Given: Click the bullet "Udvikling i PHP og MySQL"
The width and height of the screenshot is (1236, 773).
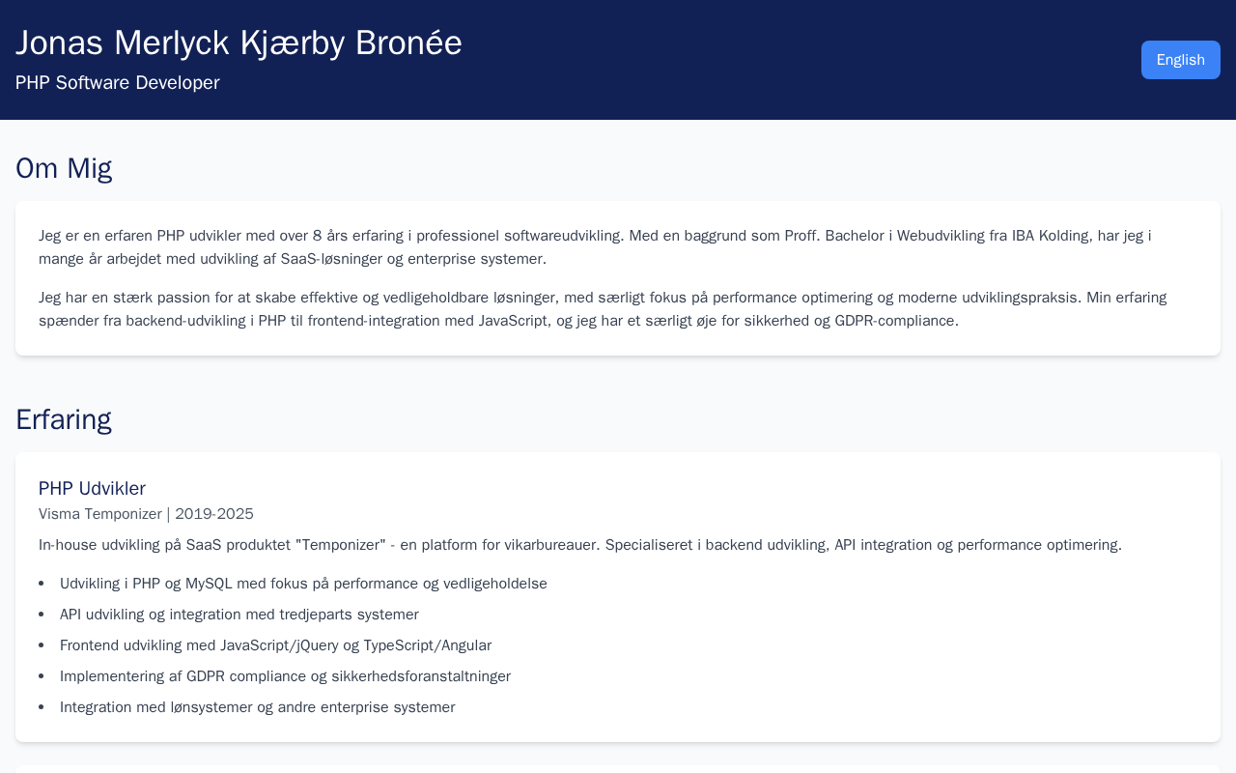Looking at the screenshot, I should pos(303,584).
